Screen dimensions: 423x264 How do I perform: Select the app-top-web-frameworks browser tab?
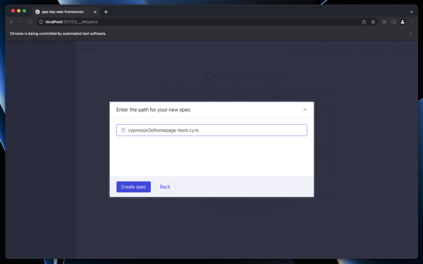66,12
